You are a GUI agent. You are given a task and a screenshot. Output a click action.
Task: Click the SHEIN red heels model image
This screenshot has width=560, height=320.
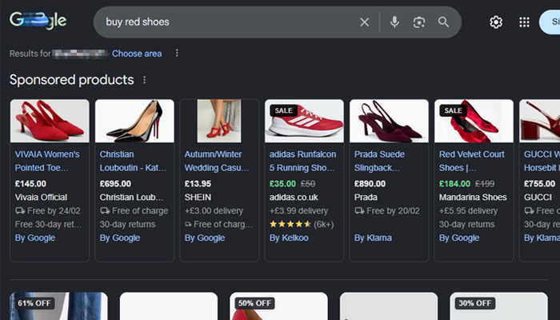point(219,121)
